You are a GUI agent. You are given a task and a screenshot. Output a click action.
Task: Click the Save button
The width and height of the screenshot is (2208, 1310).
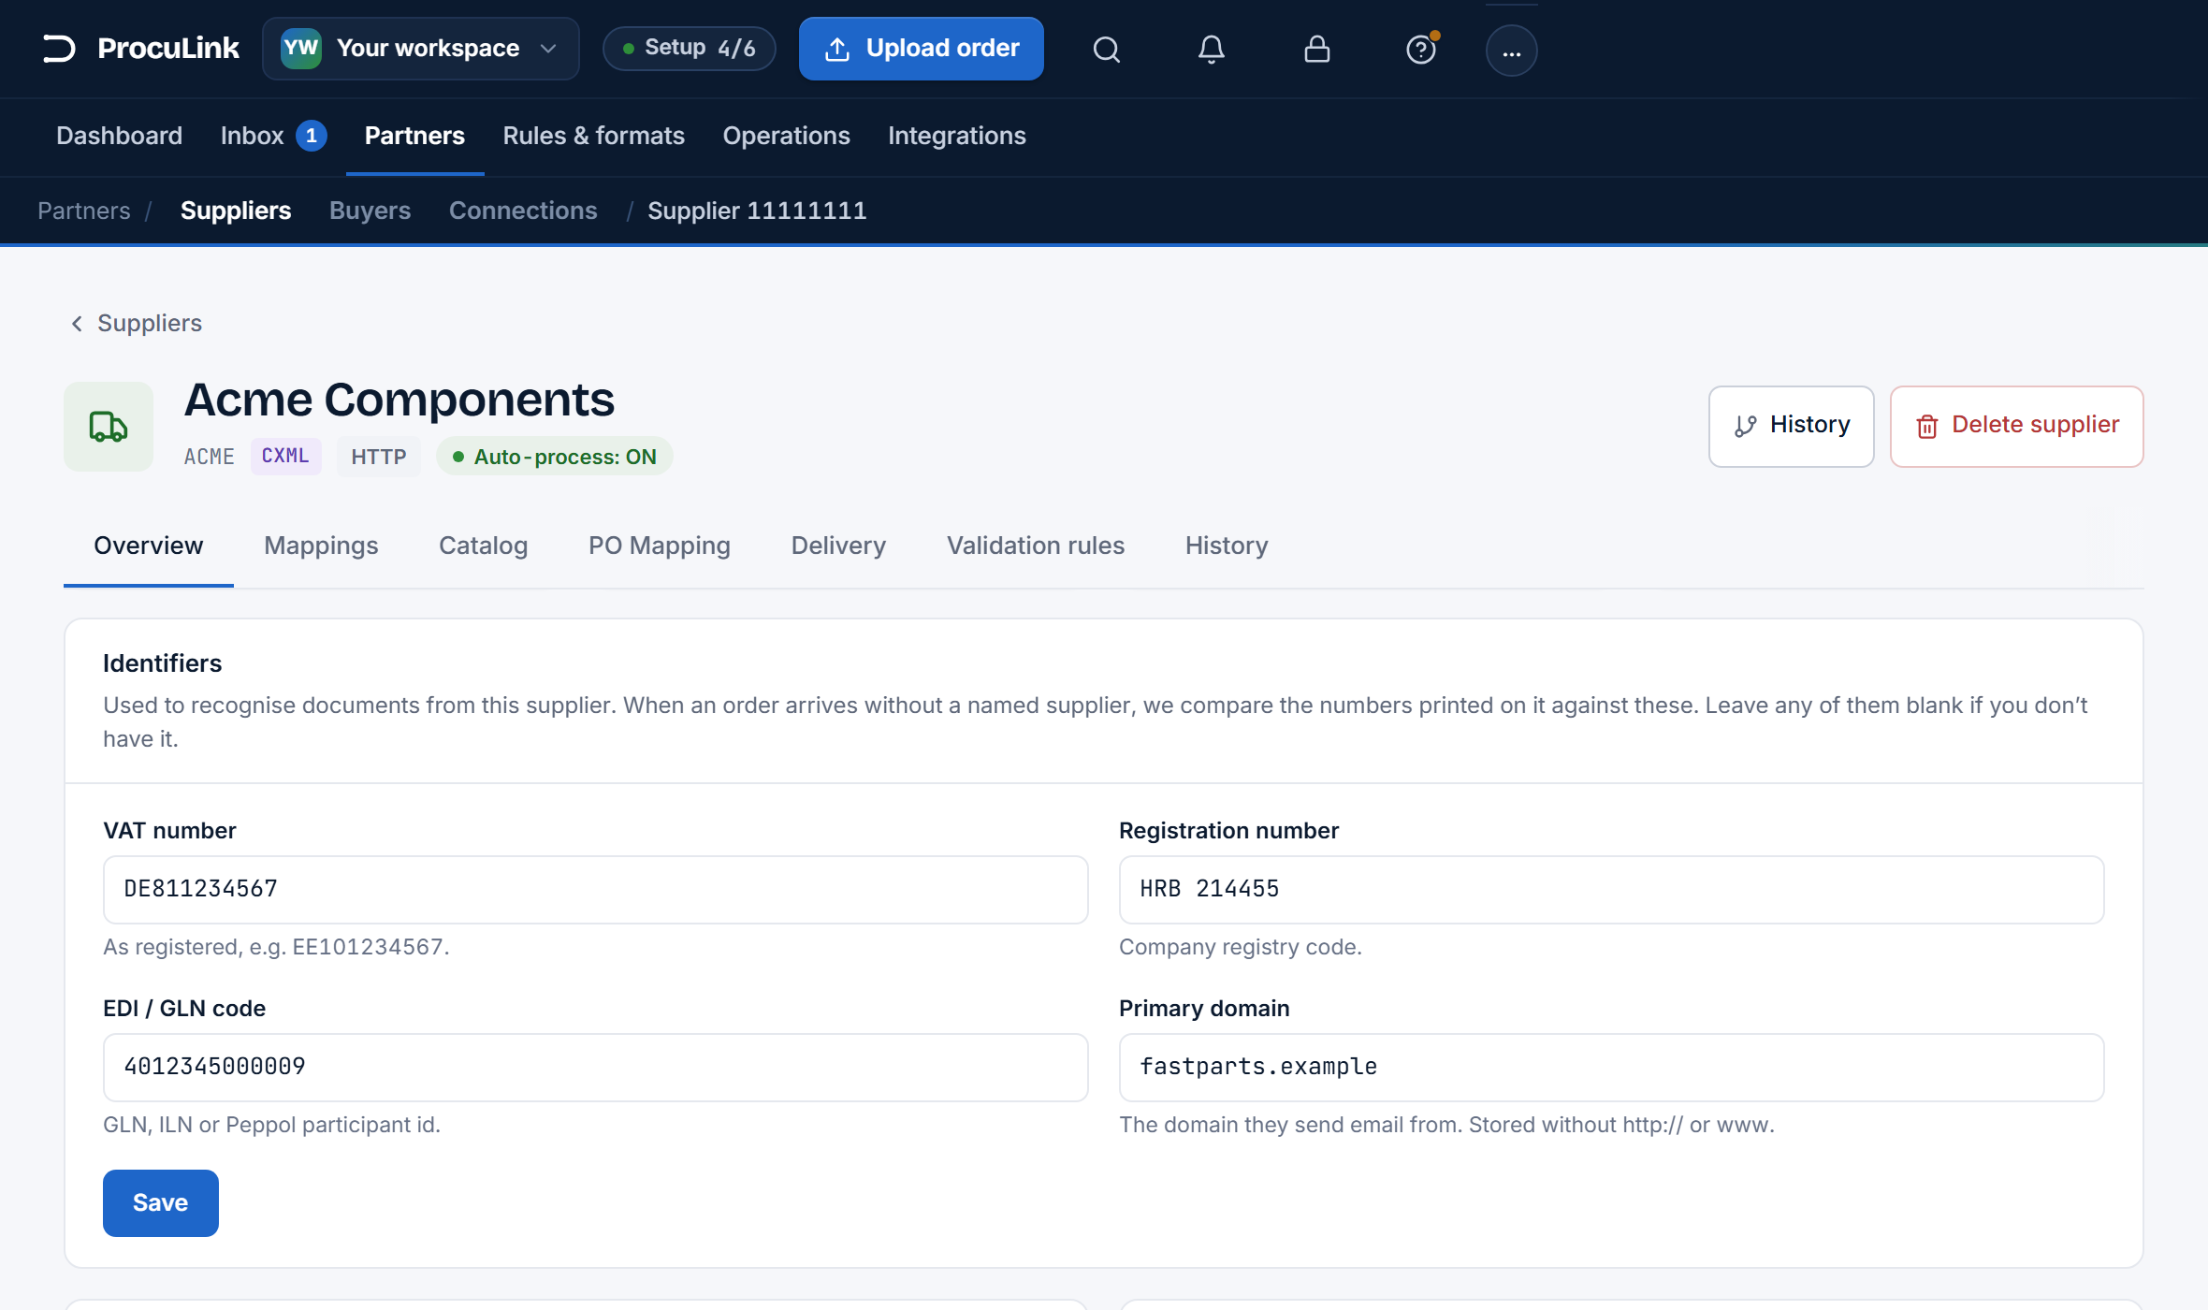(161, 1202)
